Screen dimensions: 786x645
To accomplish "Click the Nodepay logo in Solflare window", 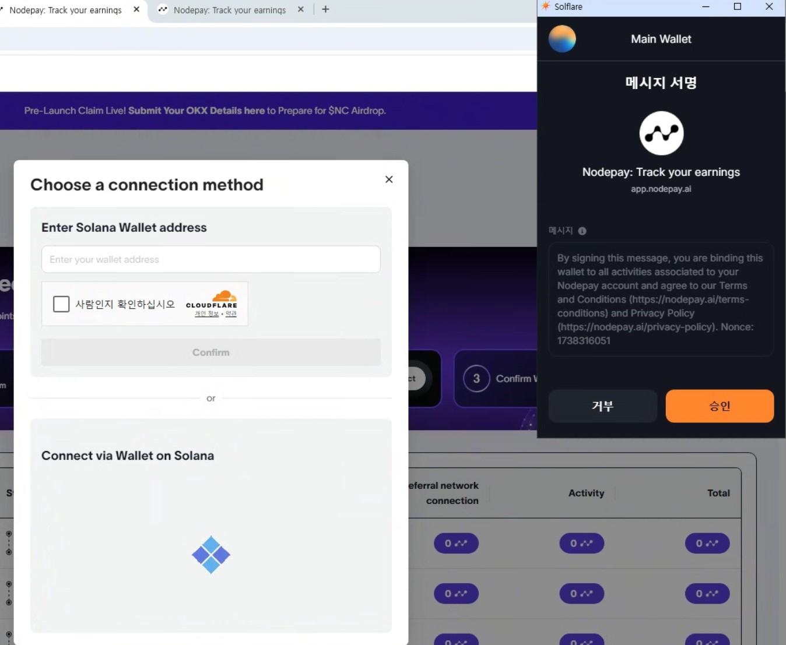I will pos(661,133).
